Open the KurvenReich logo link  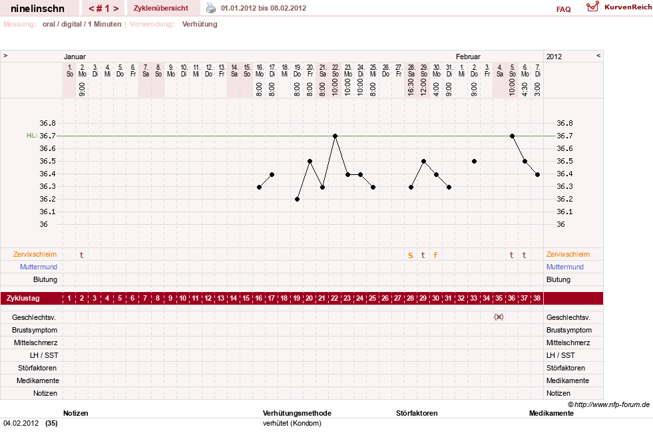coord(619,7)
